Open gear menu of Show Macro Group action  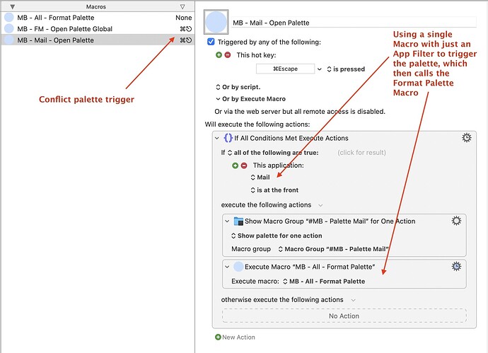pyautogui.click(x=456, y=221)
